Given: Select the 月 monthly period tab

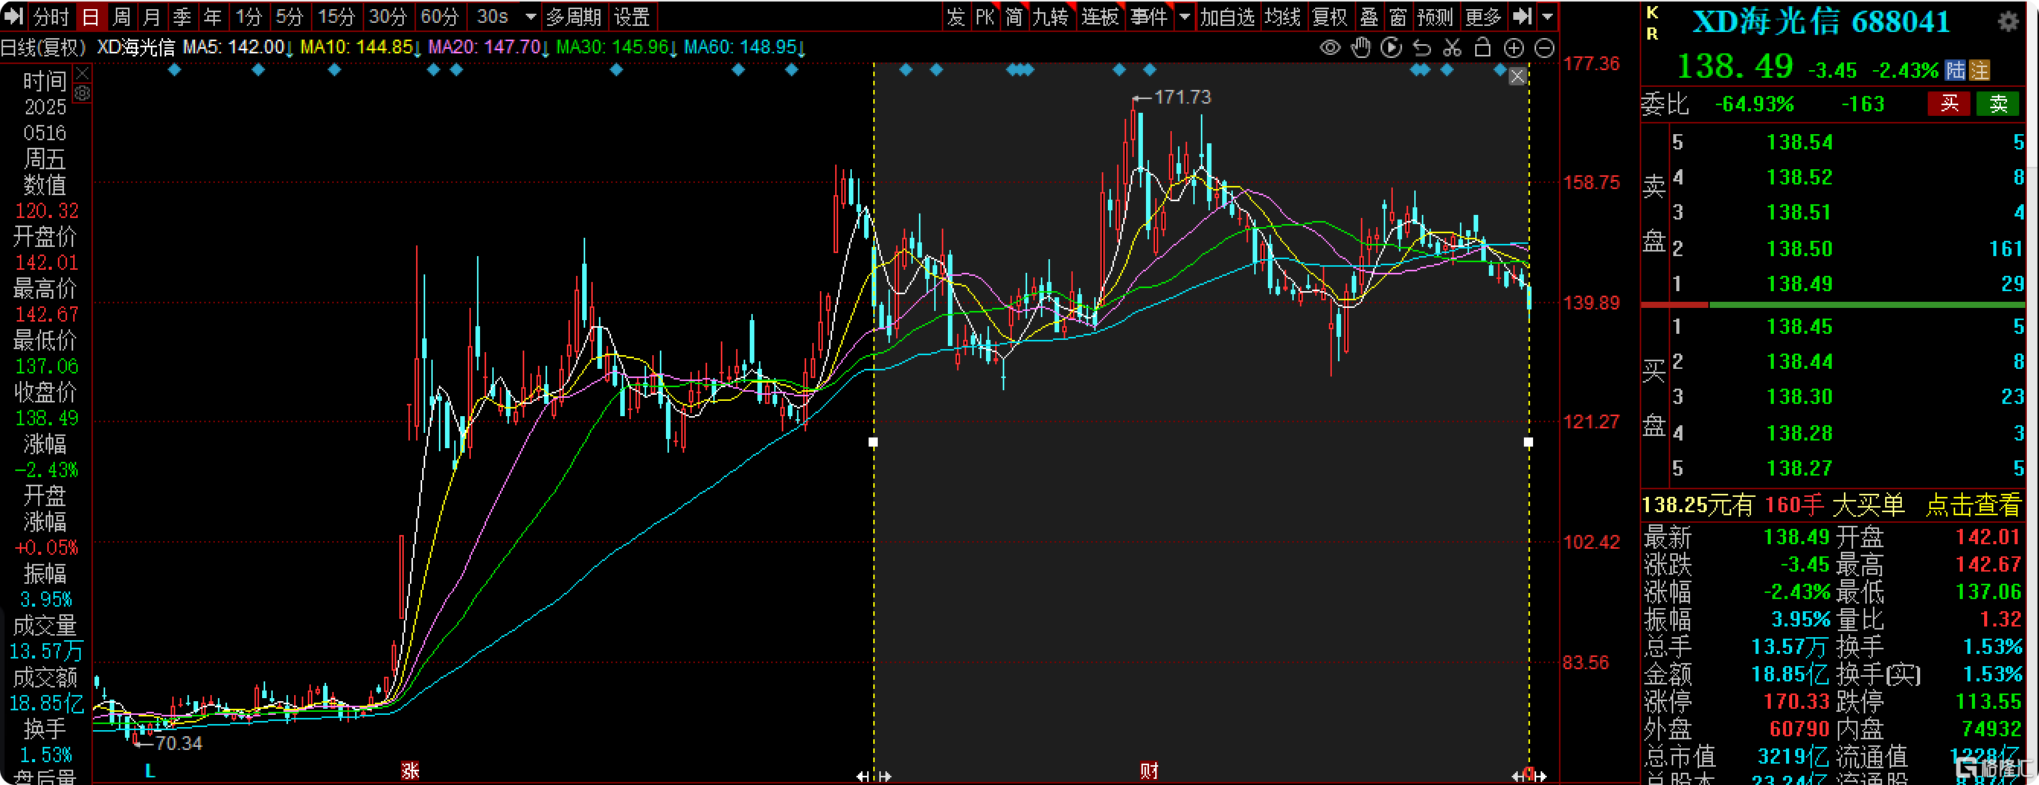Looking at the screenshot, I should point(152,17).
